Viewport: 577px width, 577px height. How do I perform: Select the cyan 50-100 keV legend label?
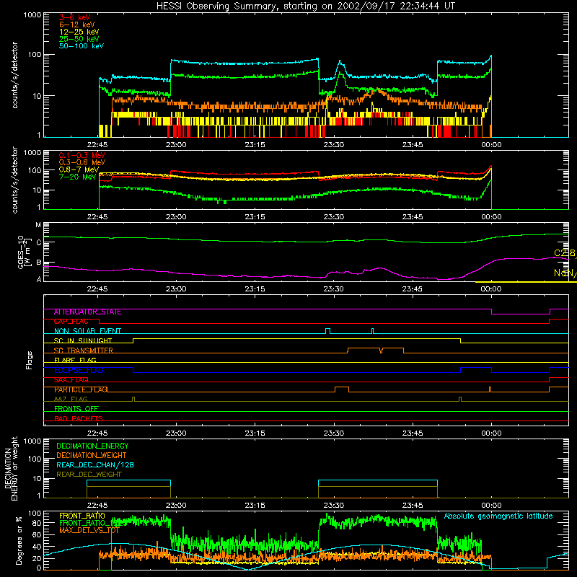coord(82,46)
